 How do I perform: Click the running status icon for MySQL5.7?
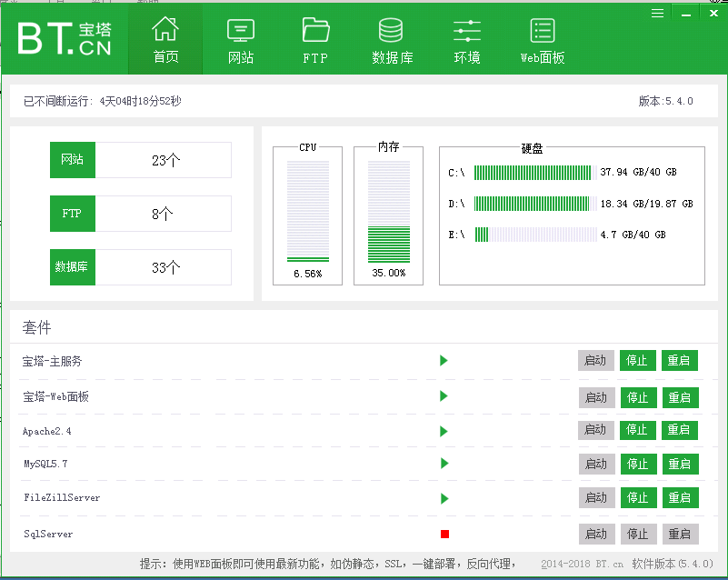point(444,463)
